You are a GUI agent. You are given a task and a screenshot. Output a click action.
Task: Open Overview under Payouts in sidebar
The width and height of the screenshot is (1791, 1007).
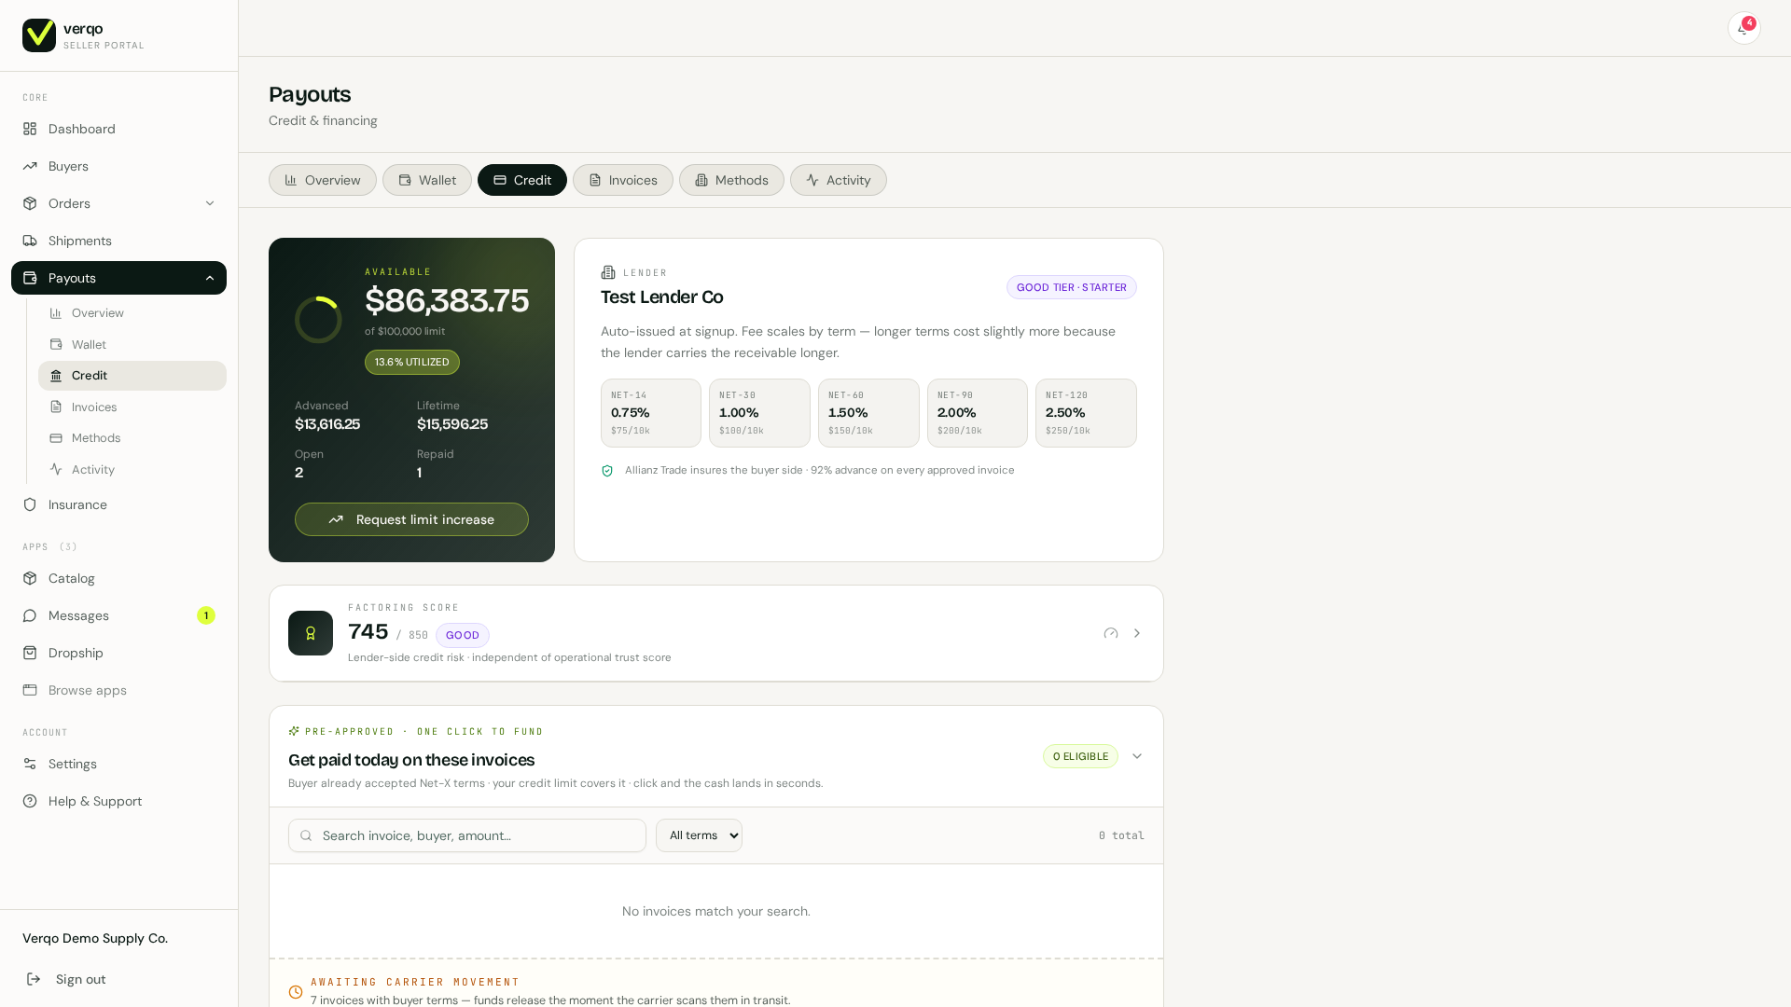coord(132,313)
